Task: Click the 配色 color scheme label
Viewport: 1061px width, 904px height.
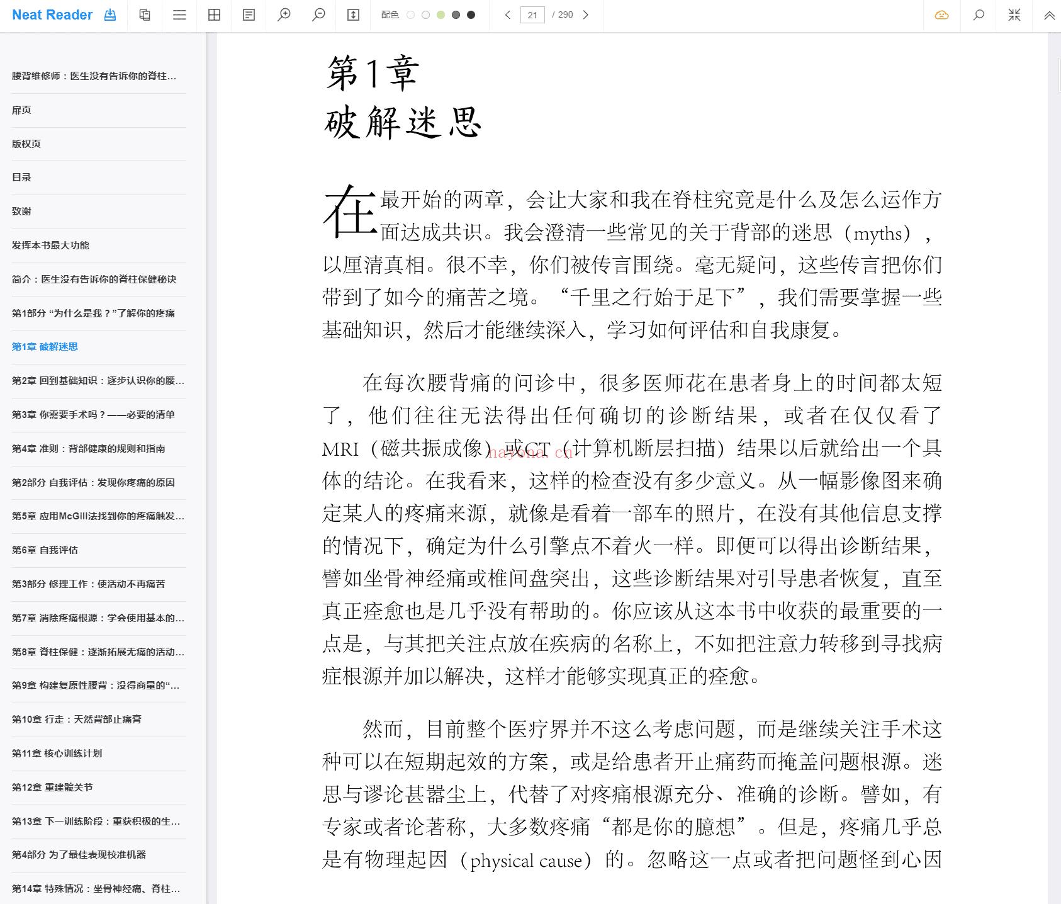Action: point(390,15)
